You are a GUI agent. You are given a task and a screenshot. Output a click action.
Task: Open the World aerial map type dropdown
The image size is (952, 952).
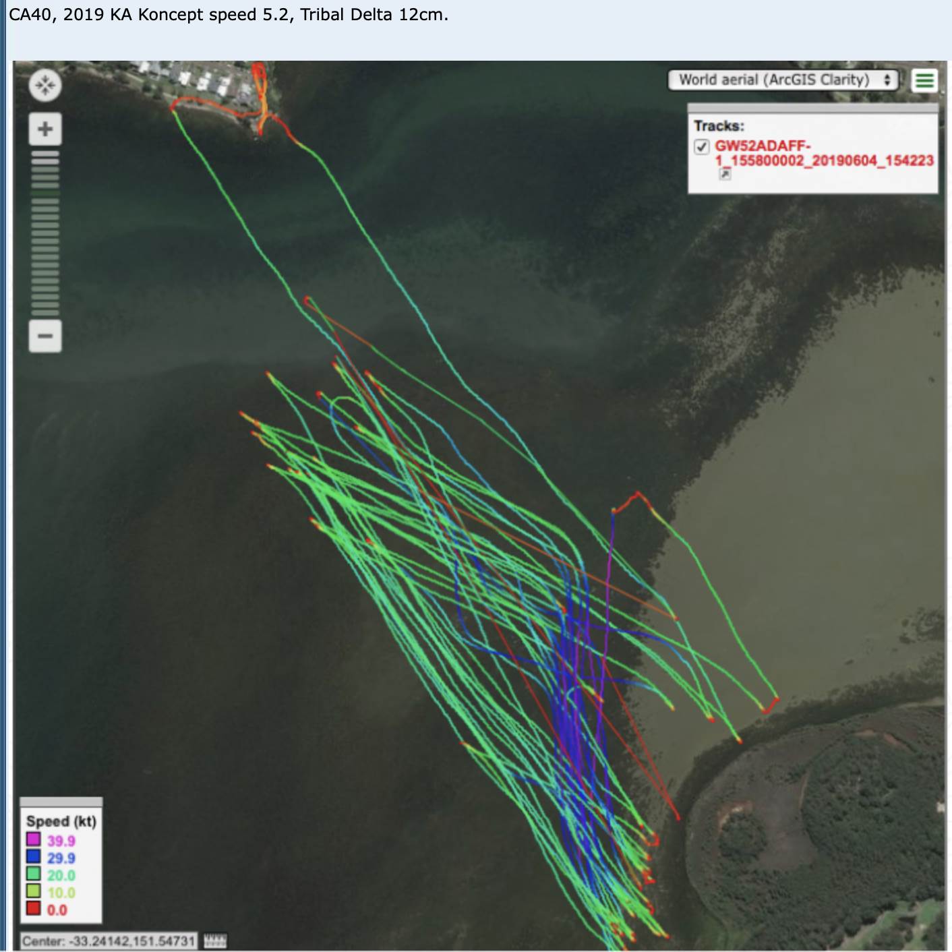click(x=783, y=80)
